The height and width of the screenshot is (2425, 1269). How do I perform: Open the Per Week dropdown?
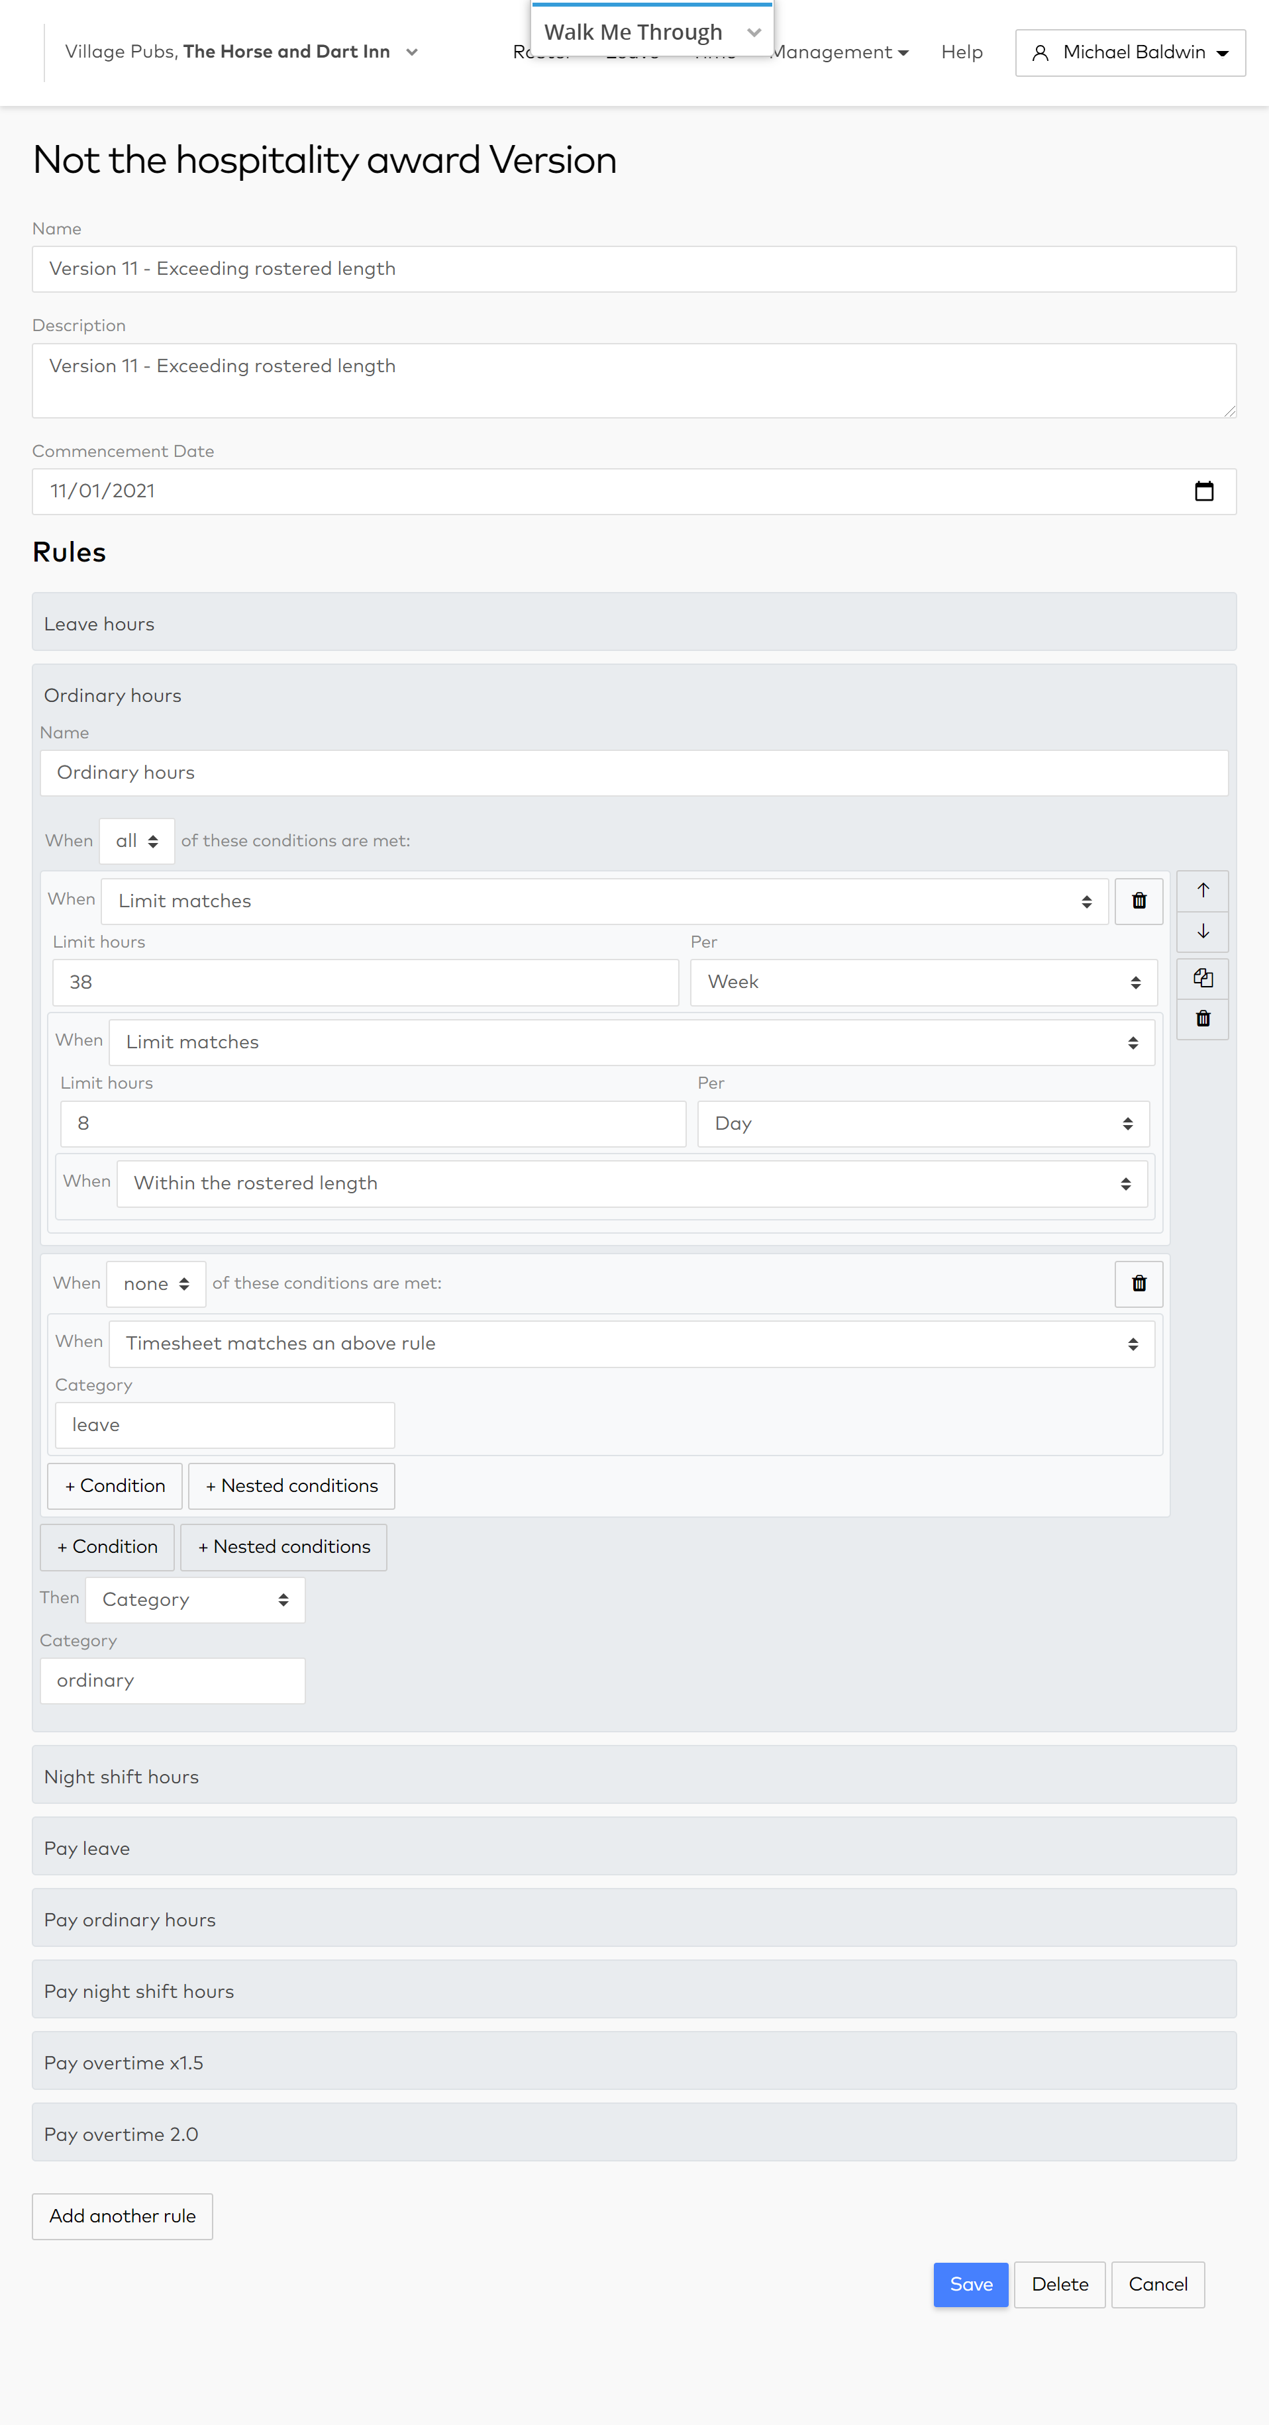pyautogui.click(x=923, y=983)
